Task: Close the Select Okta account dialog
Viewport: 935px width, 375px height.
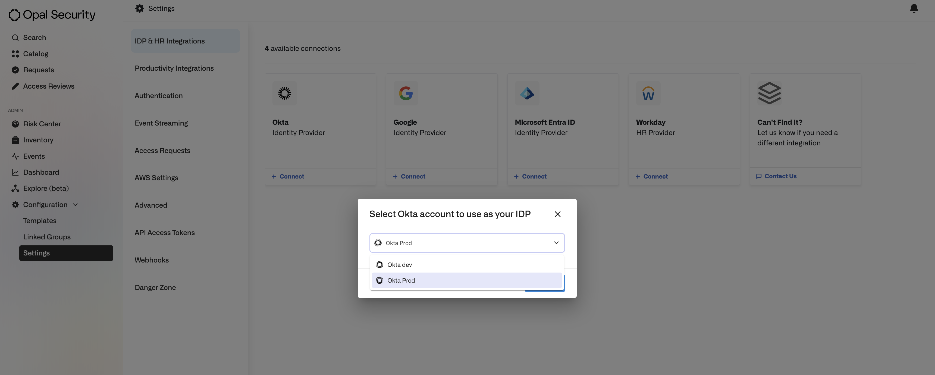Action: [557, 214]
